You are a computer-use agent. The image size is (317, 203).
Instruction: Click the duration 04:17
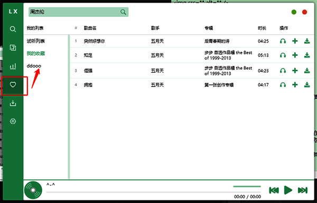(x=263, y=85)
